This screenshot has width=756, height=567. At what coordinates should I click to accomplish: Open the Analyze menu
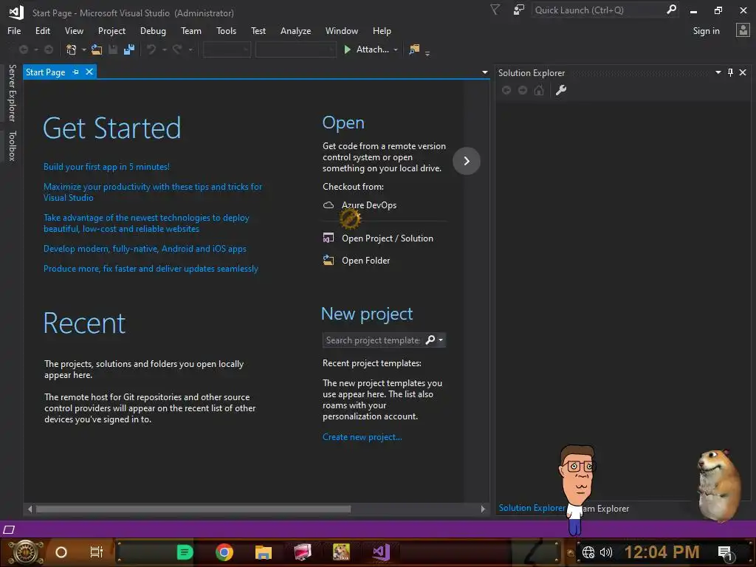tap(295, 31)
